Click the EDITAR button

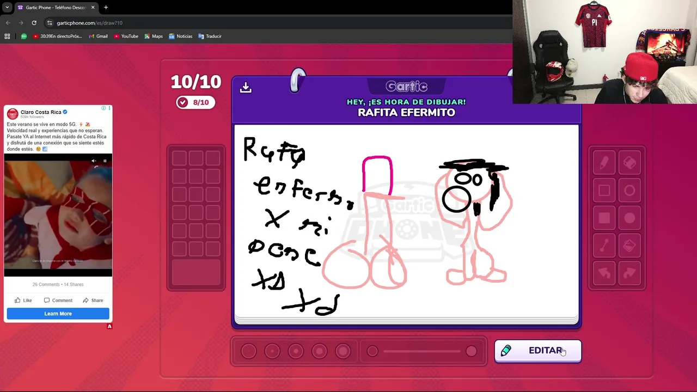pyautogui.click(x=537, y=351)
